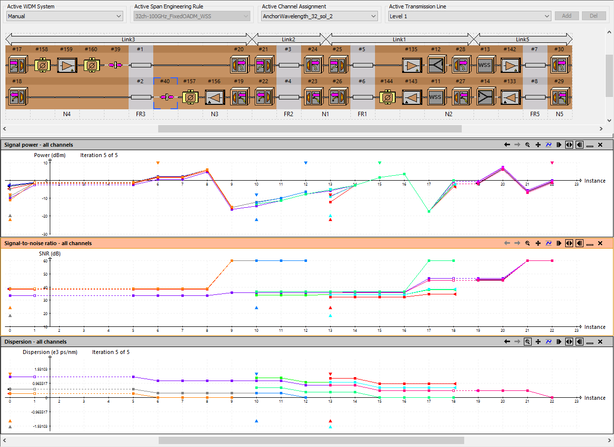The image size is (614, 447).
Task: Activate zoom tool in Signal power chart
Action: coord(528,145)
